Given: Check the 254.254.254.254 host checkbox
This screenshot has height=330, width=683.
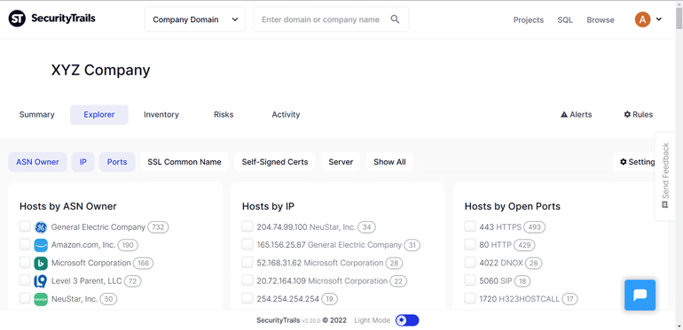Looking at the screenshot, I should [x=247, y=298].
